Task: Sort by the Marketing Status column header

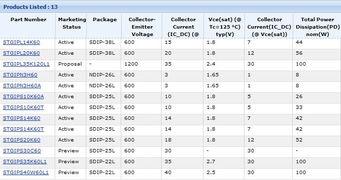Action: pyautogui.click(x=72, y=23)
